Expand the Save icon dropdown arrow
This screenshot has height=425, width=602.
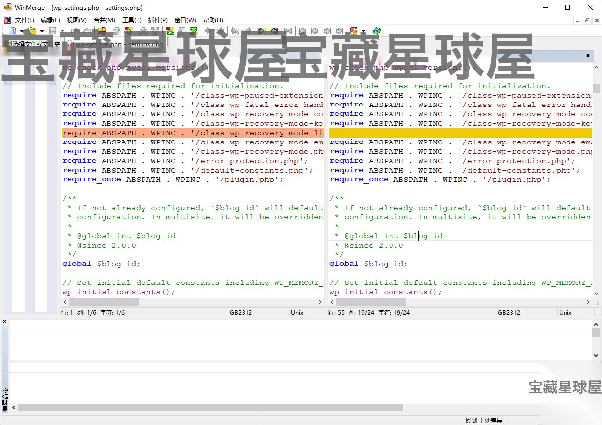(62, 31)
